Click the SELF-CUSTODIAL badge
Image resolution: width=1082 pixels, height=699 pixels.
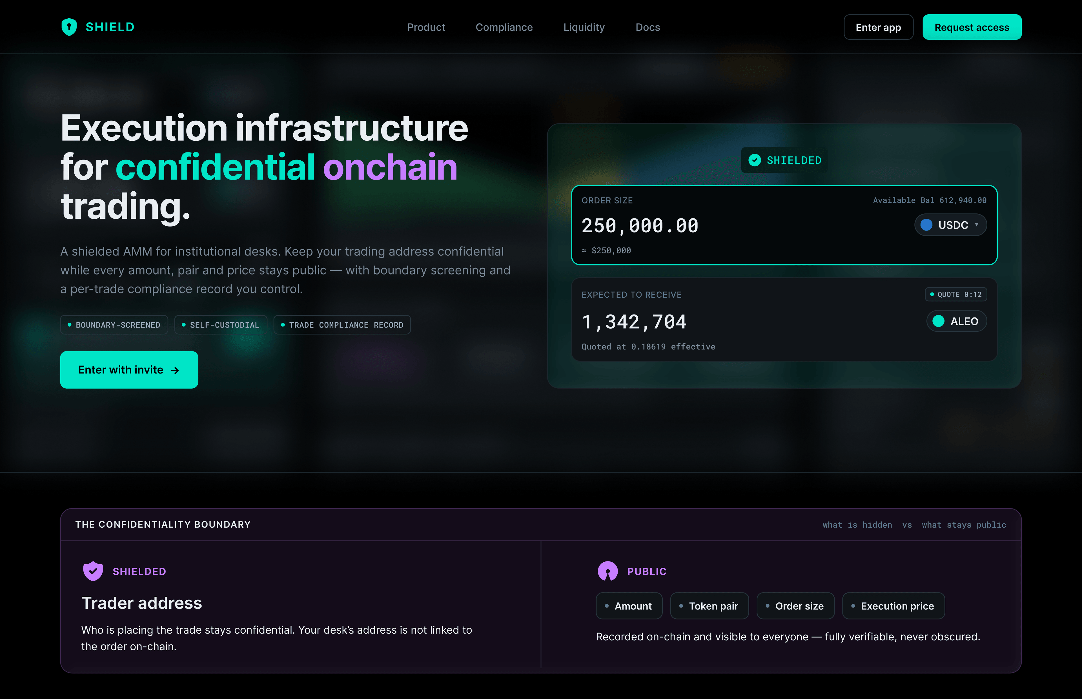click(220, 325)
